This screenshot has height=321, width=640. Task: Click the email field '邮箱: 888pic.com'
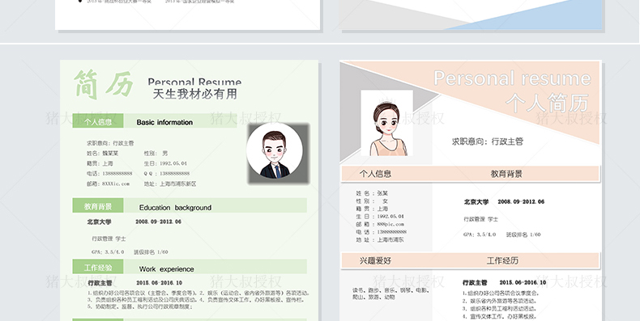pyautogui.click(x=380, y=225)
